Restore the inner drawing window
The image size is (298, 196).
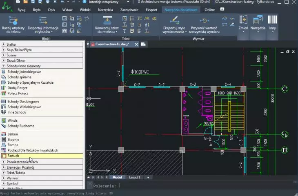(x=287, y=52)
